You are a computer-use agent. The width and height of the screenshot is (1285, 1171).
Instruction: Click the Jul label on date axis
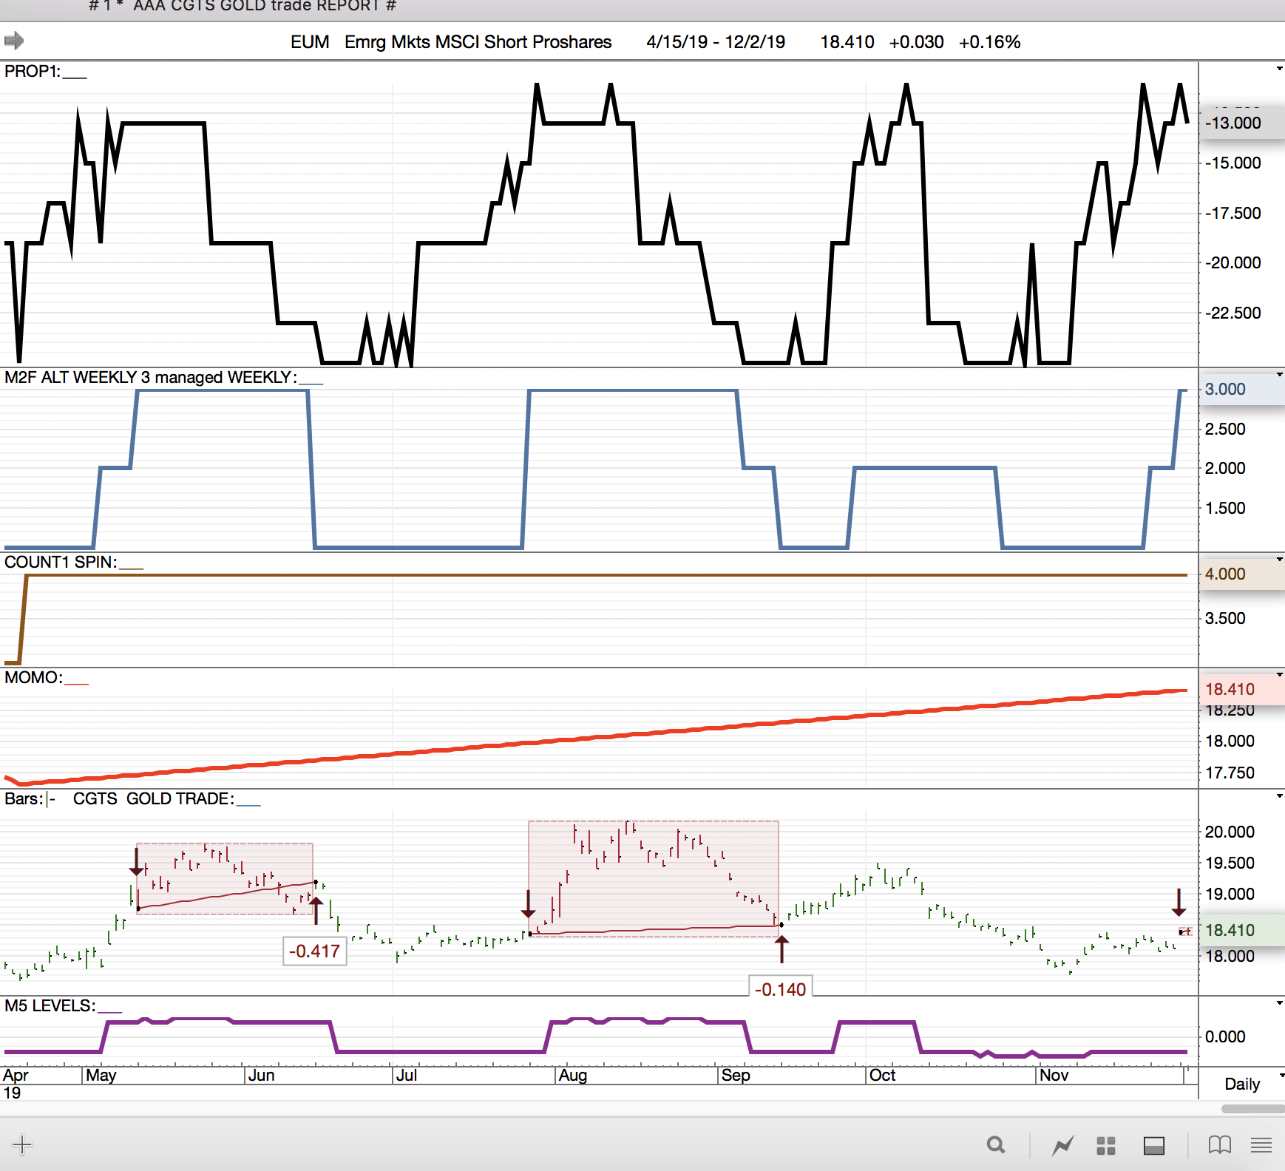coord(407,1076)
